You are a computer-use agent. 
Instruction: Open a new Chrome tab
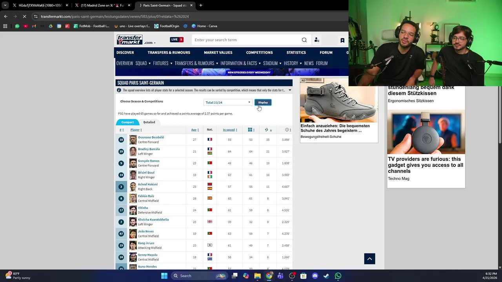click(201, 5)
